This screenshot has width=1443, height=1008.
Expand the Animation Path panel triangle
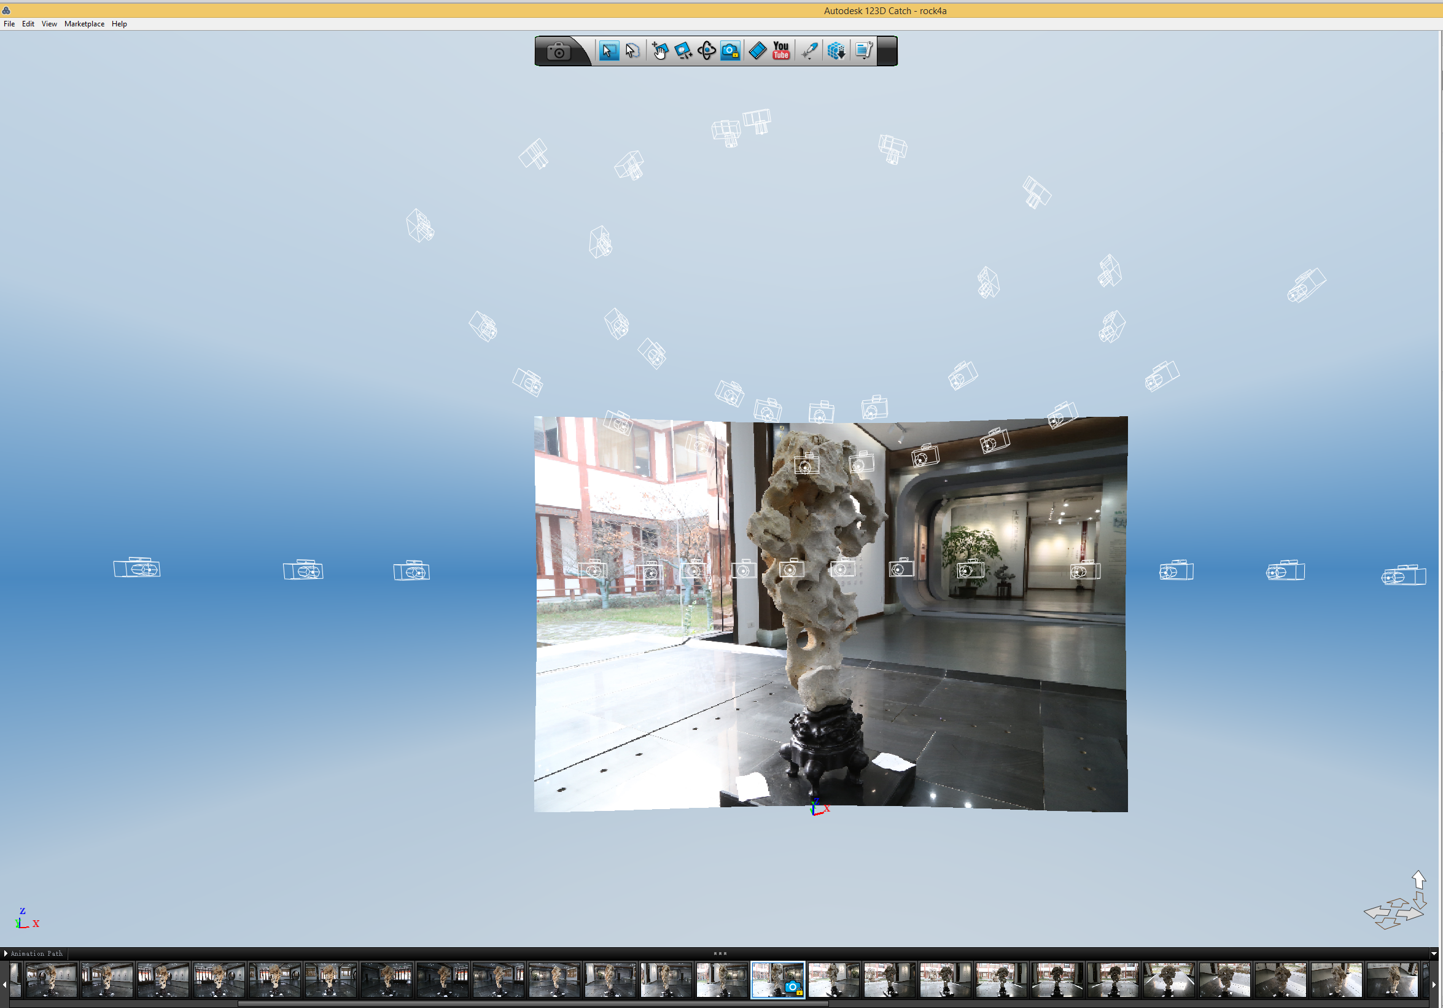[6, 953]
